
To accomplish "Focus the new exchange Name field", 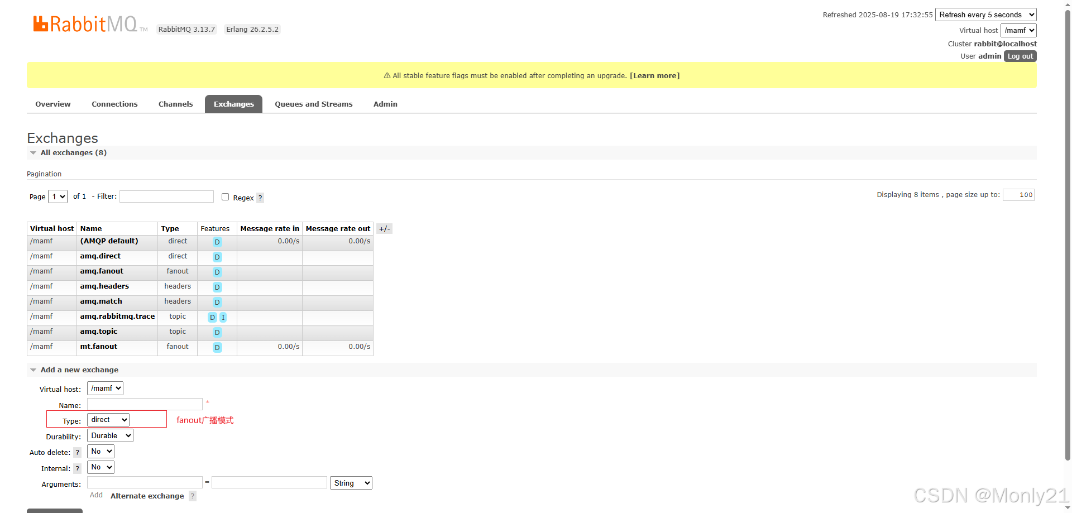I will (x=145, y=404).
